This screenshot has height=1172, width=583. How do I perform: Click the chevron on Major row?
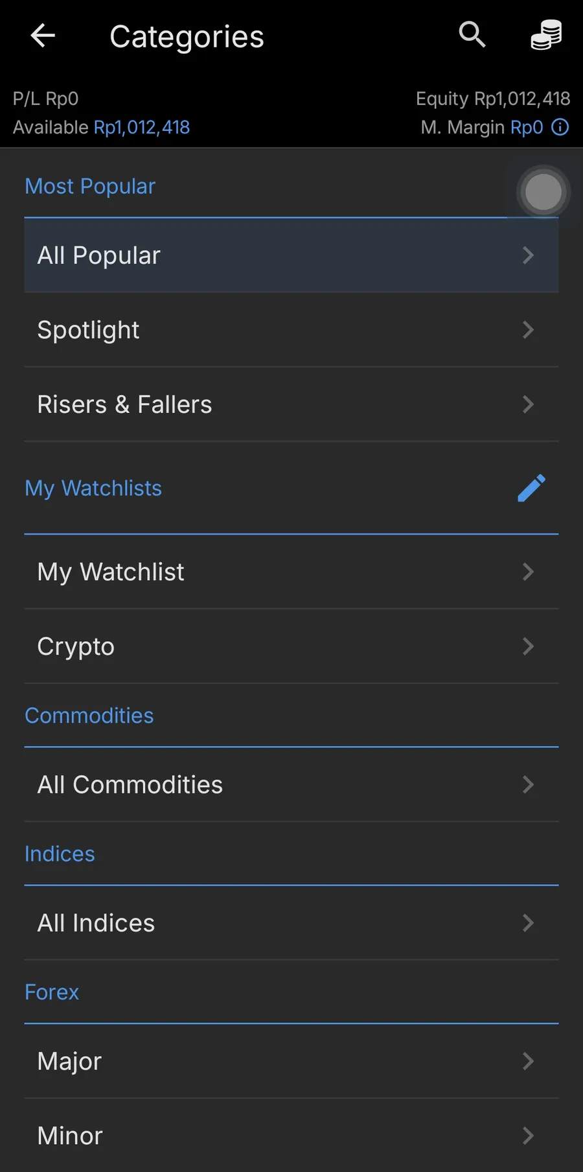pyautogui.click(x=528, y=1061)
